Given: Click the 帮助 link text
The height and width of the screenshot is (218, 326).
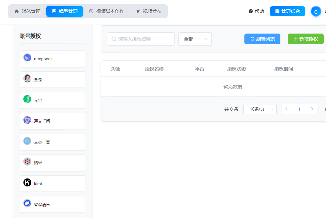Looking at the screenshot, I should (x=259, y=11).
